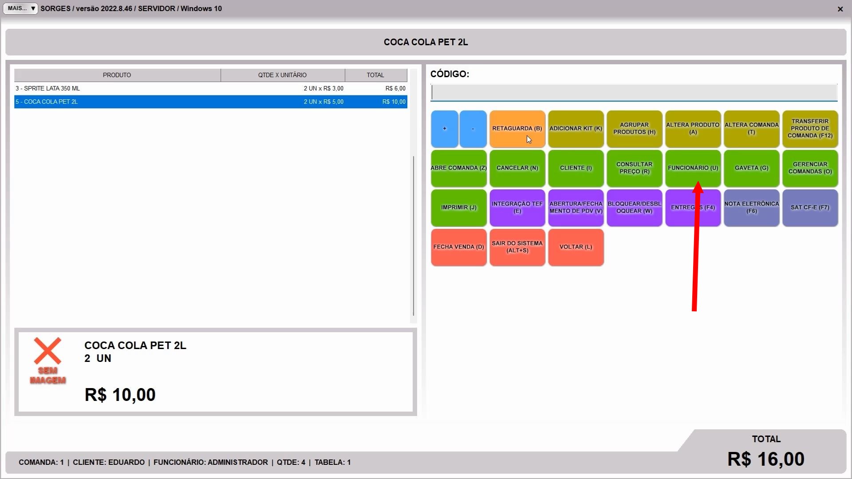Click Integração TEF (E) purple button
The width and height of the screenshot is (852, 479).
pyautogui.click(x=517, y=208)
